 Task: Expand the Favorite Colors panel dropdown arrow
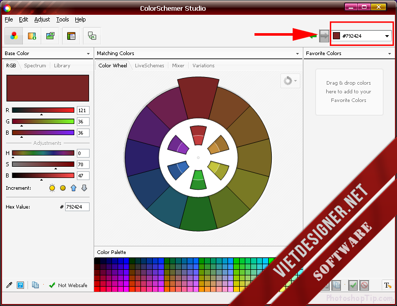[x=389, y=54]
